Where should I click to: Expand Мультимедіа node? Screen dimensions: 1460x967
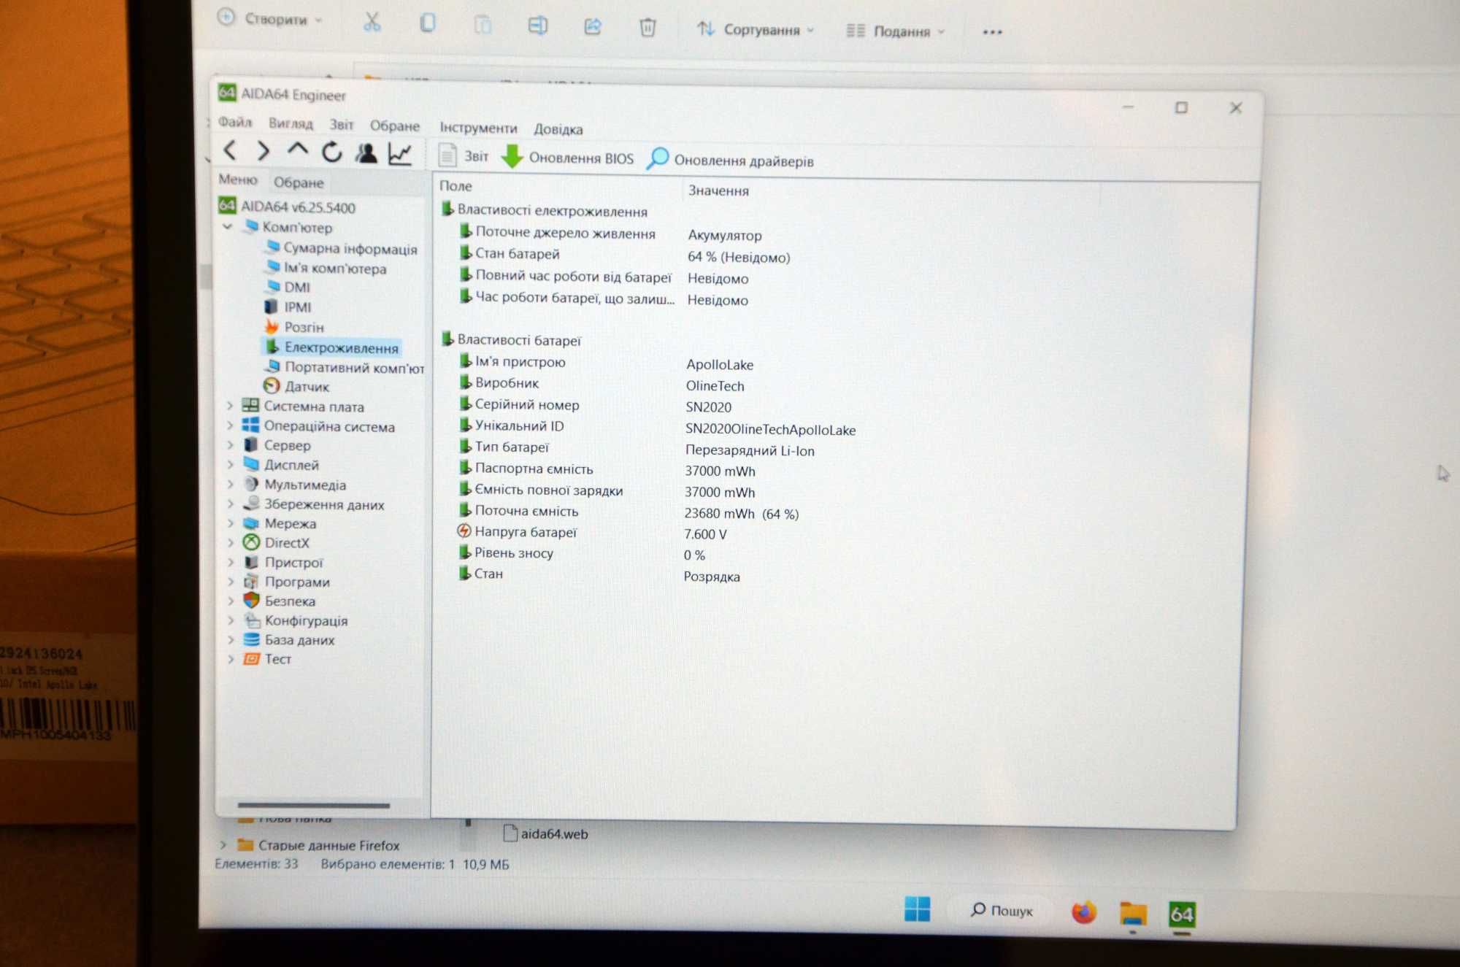tap(230, 484)
